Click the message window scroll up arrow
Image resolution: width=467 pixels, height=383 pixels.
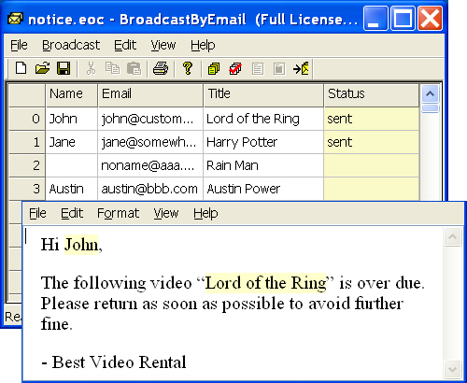pyautogui.click(x=452, y=237)
